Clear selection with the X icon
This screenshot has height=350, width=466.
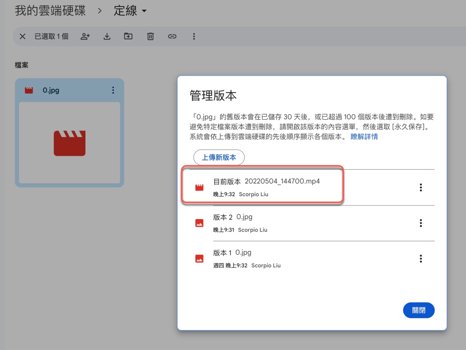coord(23,37)
